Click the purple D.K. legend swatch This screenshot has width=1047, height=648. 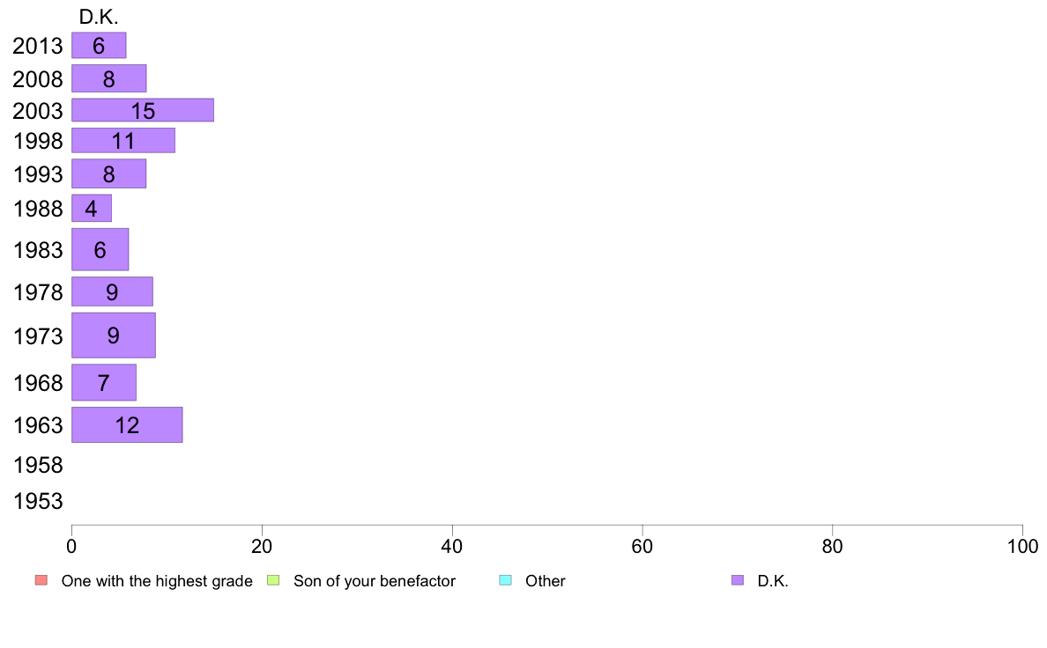[737, 580]
